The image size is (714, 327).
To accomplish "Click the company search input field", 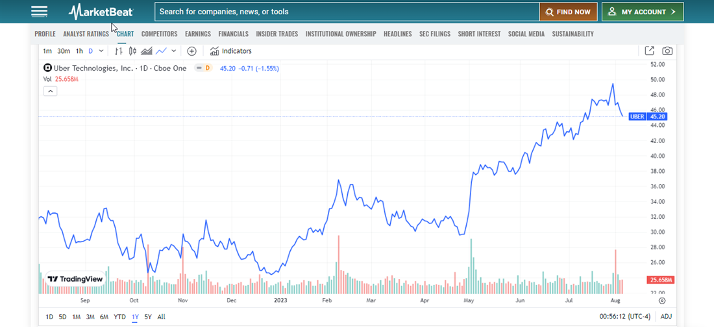I will point(347,12).
